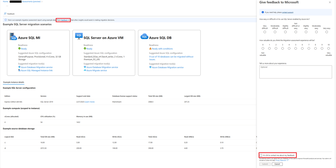Click the info icon in the example report banner
Viewport: 336px width, 168px height.
[6, 20]
